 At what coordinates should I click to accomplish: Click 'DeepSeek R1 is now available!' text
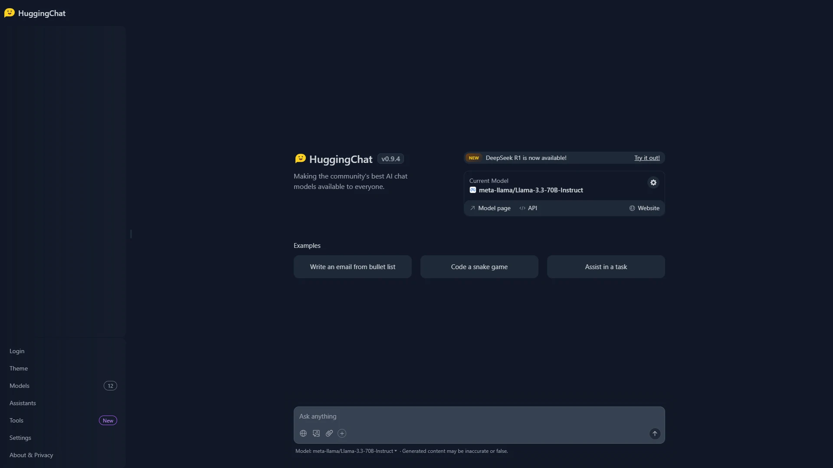tap(526, 158)
